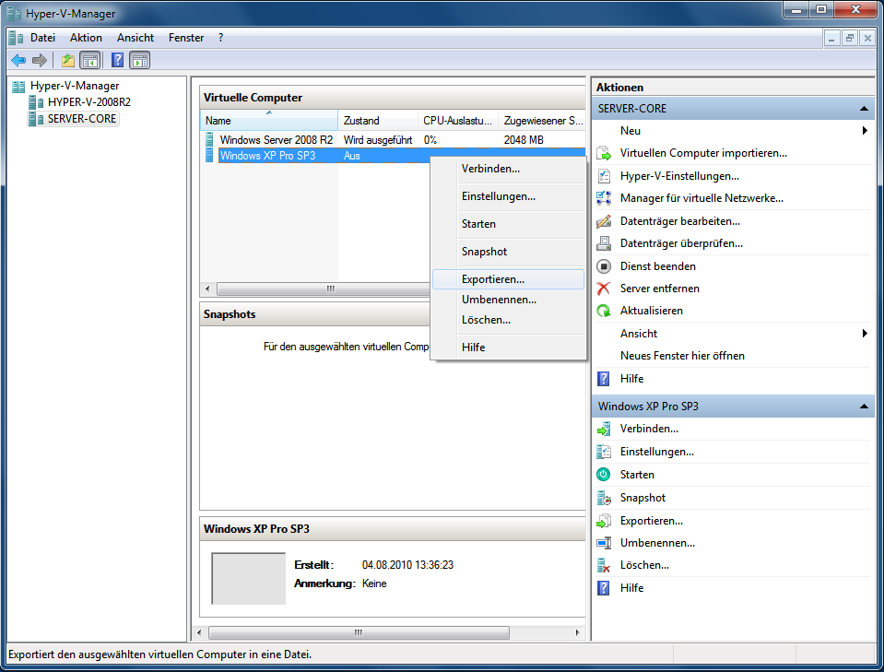Viewport: 884px width, 672px height.
Task: Collapse the Windows XP Pro SP3 actions section
Action: [x=864, y=407]
